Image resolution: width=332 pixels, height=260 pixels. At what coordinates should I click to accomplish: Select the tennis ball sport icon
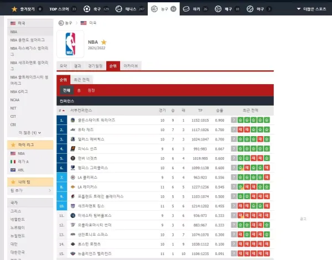pyautogui.click(x=119, y=9)
